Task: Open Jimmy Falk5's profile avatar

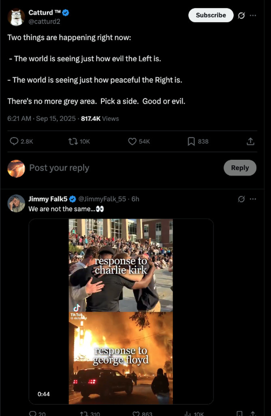Action: click(16, 204)
